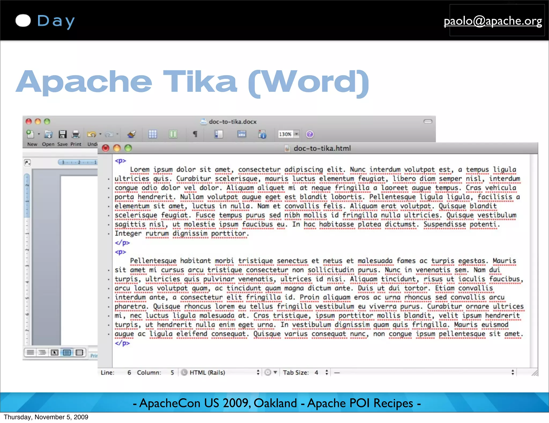Click the toolbar toggle pill in Word title bar
Image resolution: width=549 pixels, height=423 pixels.
coord(428,122)
